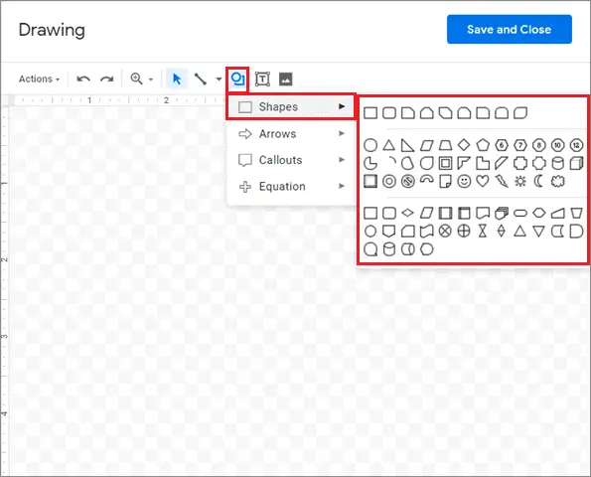This screenshot has width=591, height=477.
Task: Select the bevel square shape
Action: [x=370, y=182]
